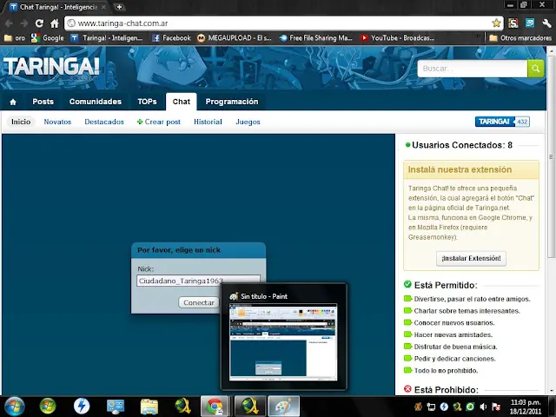Click the volume speaker tray icon
The height and width of the screenshot is (417, 556).
click(483, 407)
